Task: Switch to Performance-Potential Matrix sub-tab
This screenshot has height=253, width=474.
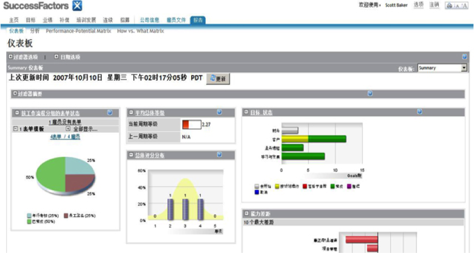Action: click(78, 31)
